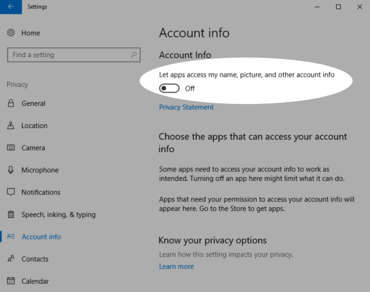Click the Contacts people icon
The image size is (370, 292).
click(x=11, y=259)
